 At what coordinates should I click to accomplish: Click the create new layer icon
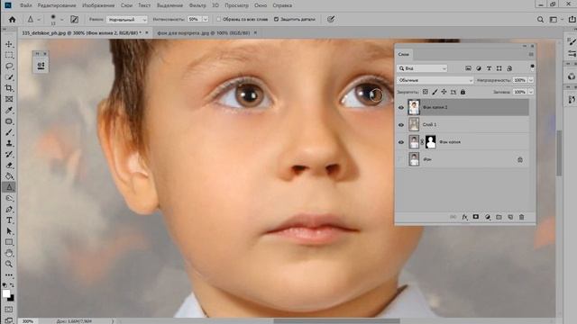510,217
